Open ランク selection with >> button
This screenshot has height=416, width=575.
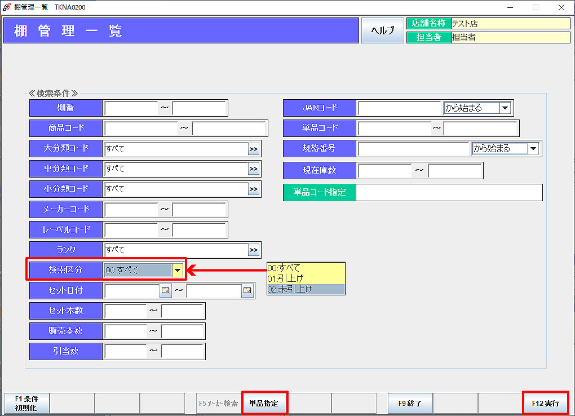pos(254,250)
